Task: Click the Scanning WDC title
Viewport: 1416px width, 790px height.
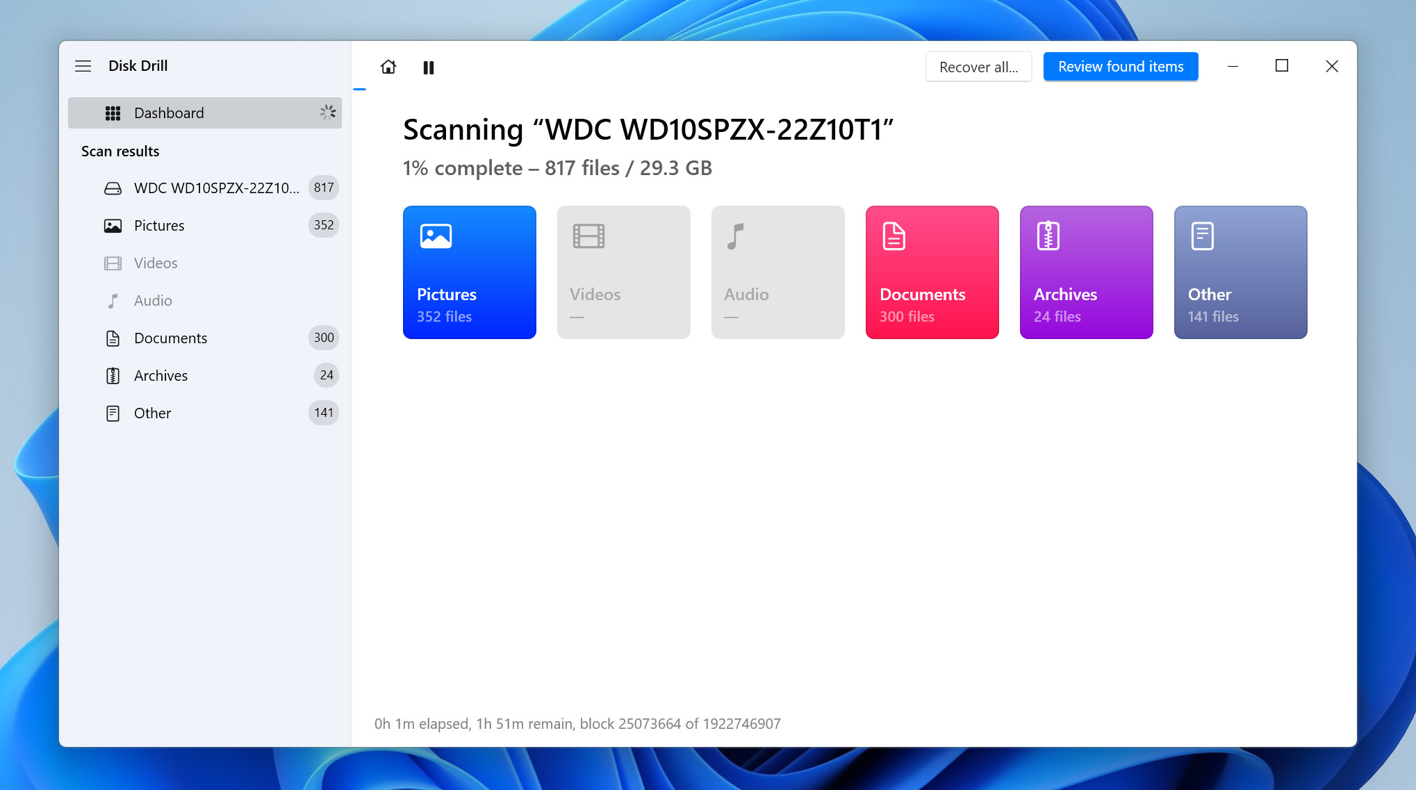Action: pos(648,130)
